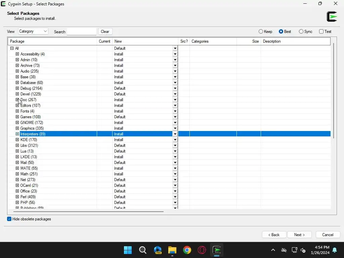Launch Microsoft Edge preview from taskbar
The width and height of the screenshot is (344, 258).
click(158, 250)
